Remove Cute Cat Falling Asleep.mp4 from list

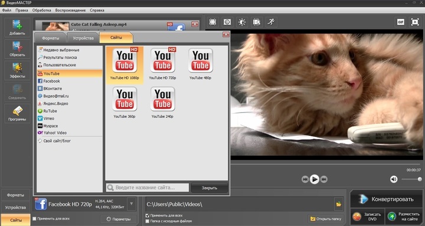point(195,24)
